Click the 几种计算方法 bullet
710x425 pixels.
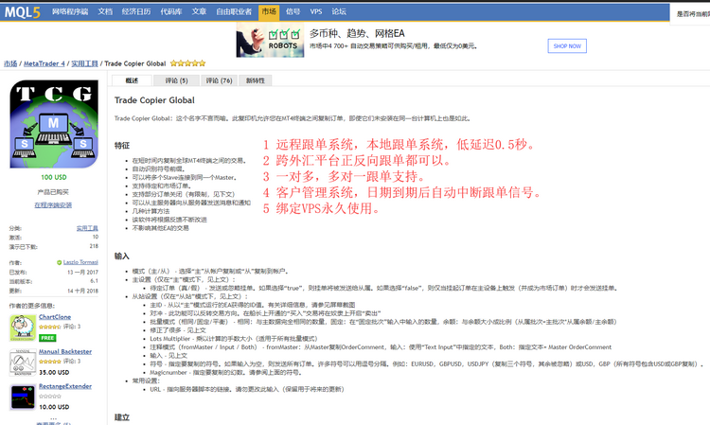(x=151, y=211)
